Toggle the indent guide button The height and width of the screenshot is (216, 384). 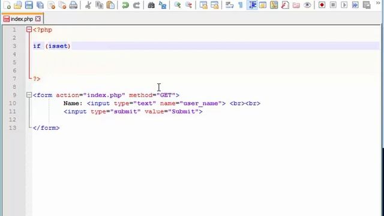coord(252,5)
